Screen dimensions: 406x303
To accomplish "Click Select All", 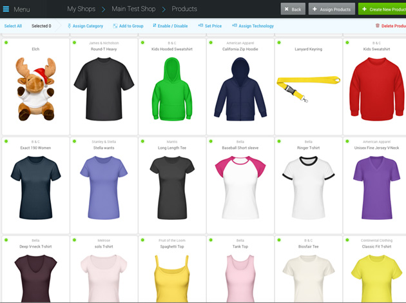I will click(13, 26).
